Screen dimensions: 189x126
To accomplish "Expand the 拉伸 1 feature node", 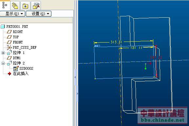I will tap(3, 53).
